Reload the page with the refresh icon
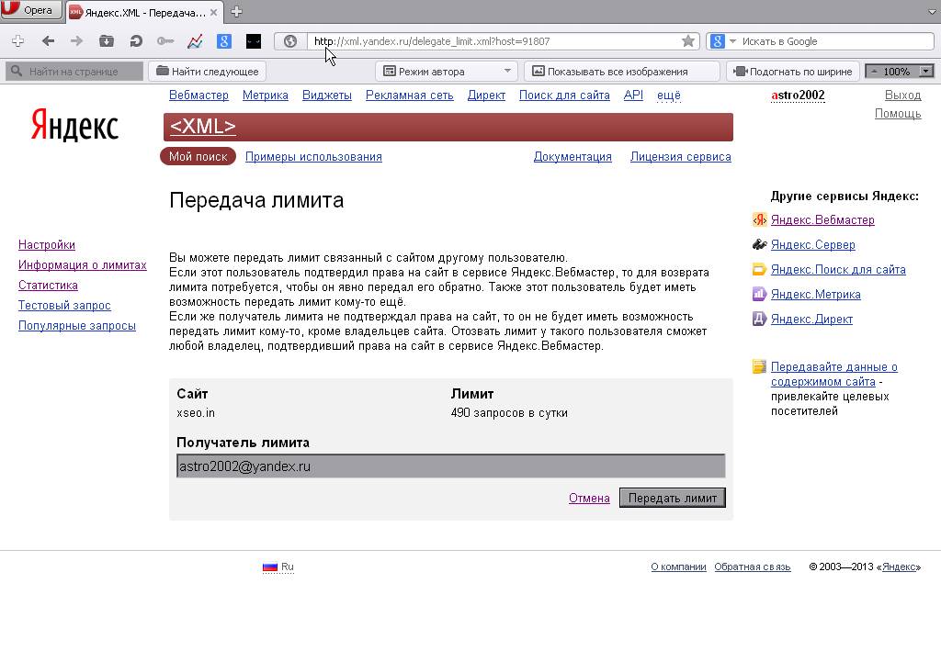This screenshot has height=662, width=941. pos(136,41)
